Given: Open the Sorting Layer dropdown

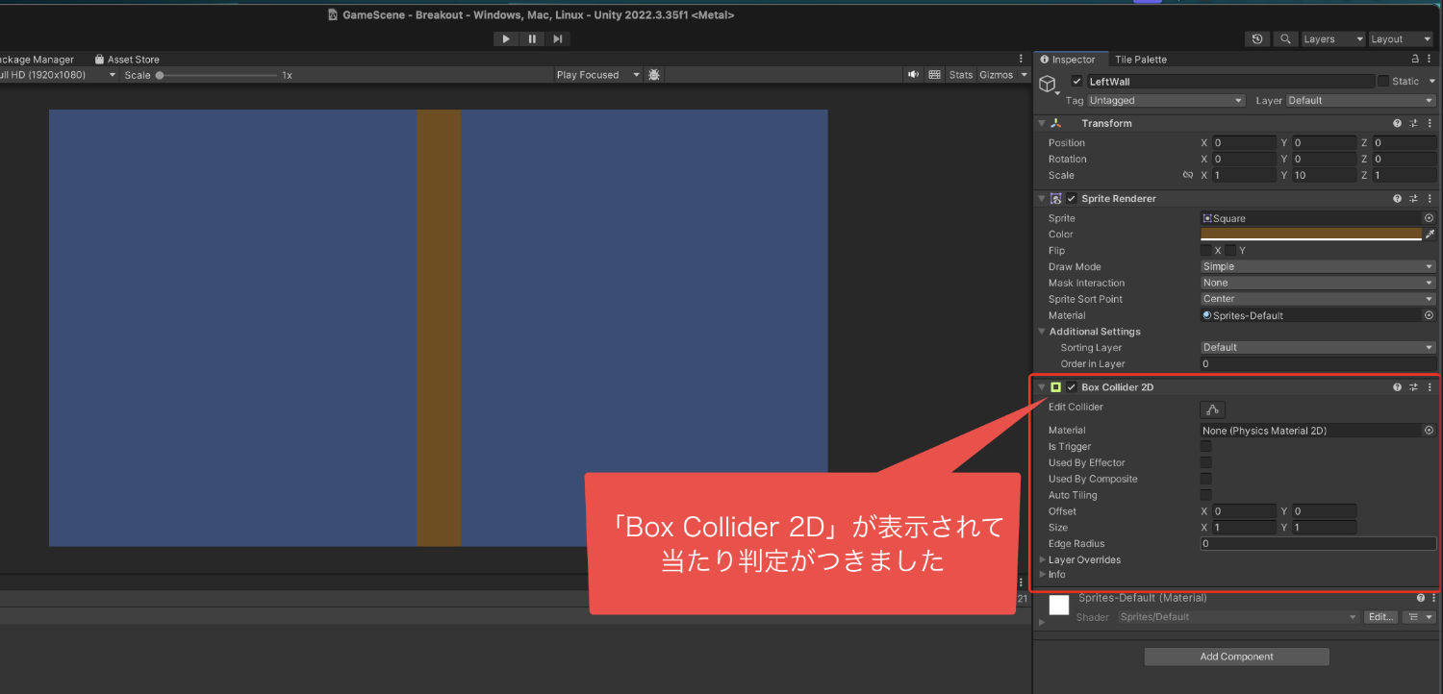Looking at the screenshot, I should pyautogui.click(x=1318, y=347).
